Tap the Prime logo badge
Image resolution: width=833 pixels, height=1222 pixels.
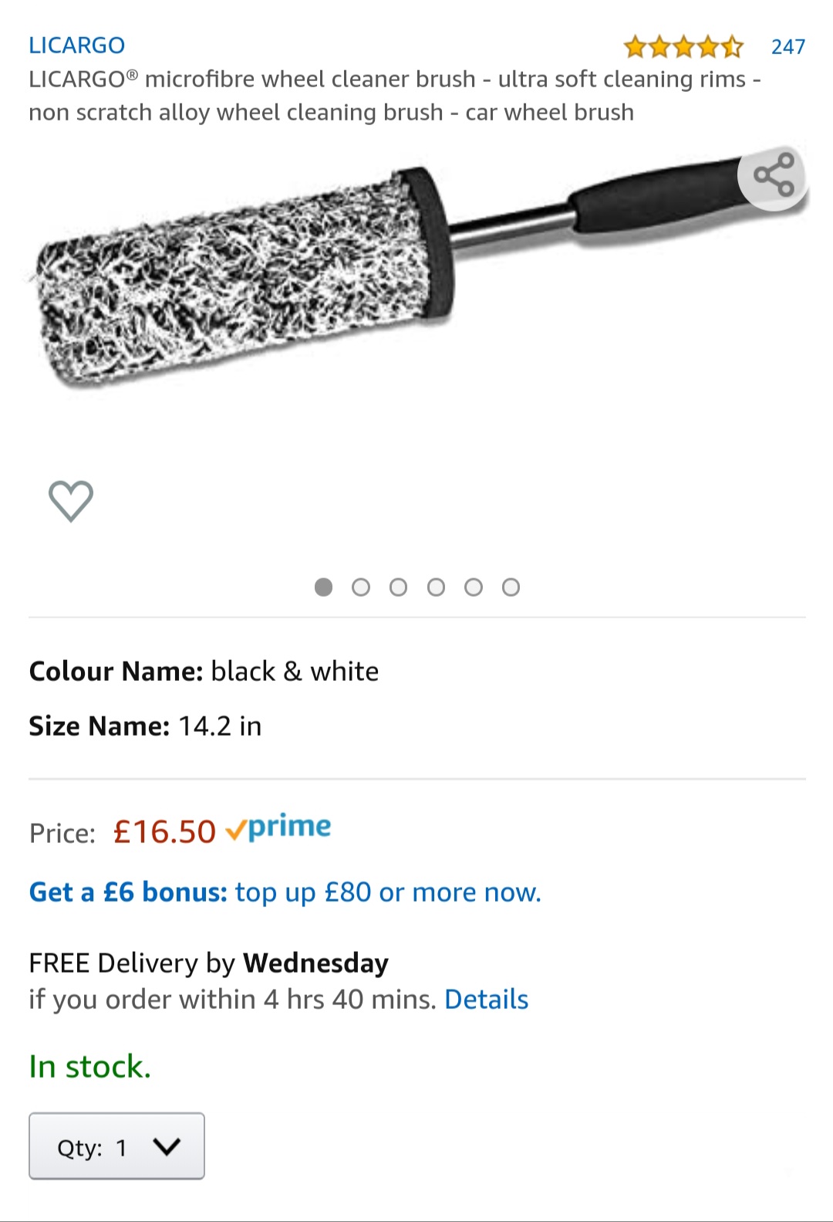279,828
